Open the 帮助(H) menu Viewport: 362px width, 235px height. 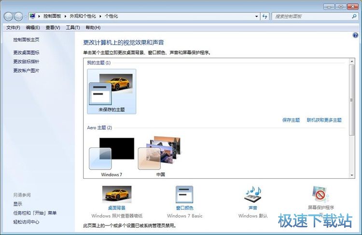(x=93, y=27)
